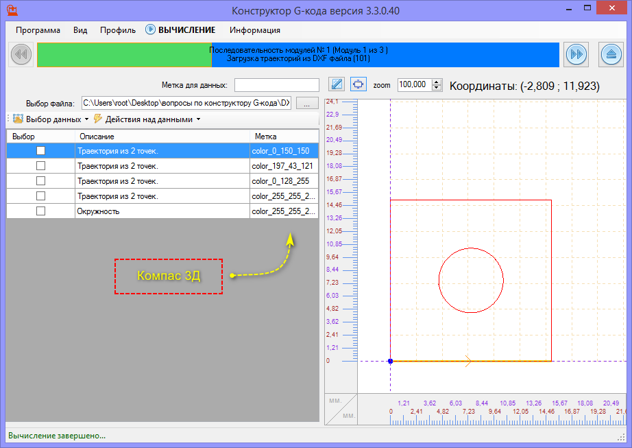Enable the checkbox in the Окружность row
Viewport: 632px width, 448px height.
[x=40, y=211]
